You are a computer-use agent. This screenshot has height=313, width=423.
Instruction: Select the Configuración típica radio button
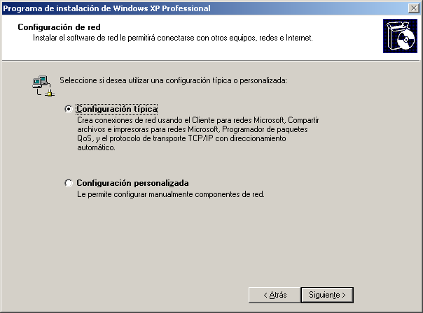point(68,110)
